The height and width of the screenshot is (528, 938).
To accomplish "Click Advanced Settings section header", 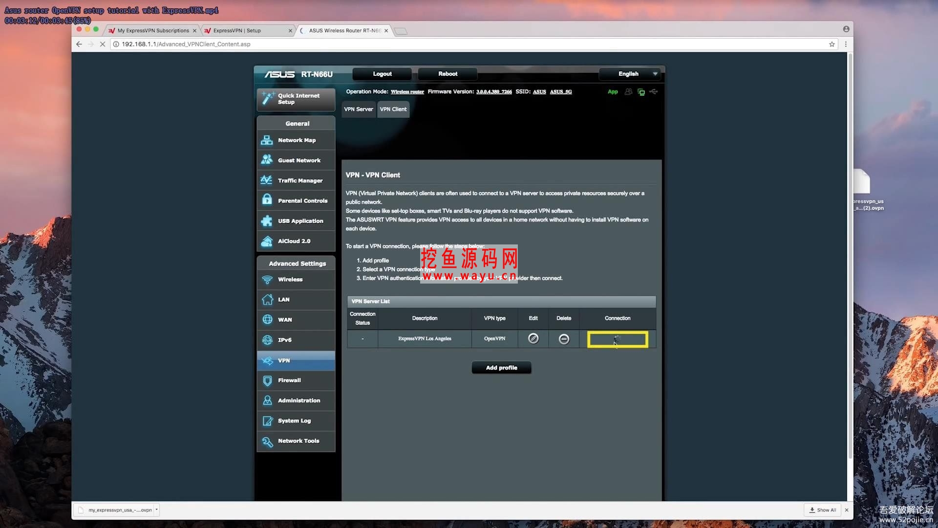I will pyautogui.click(x=296, y=263).
